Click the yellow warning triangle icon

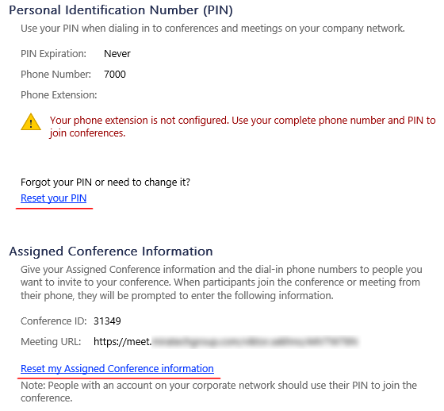click(31, 122)
